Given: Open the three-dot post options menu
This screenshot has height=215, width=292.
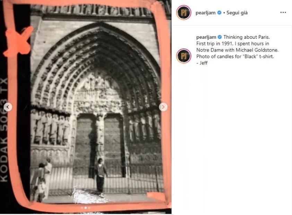Looking at the screenshot, I should [x=283, y=12].
